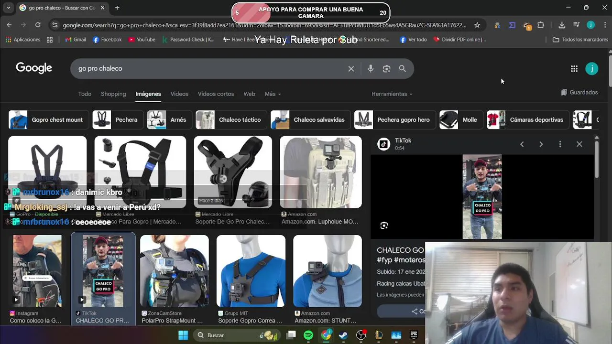This screenshot has width=612, height=344.
Task: Filter by the Arnés chip
Action: point(169,120)
